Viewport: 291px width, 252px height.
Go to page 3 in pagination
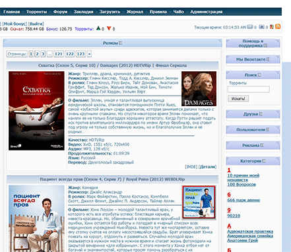pos(43,54)
